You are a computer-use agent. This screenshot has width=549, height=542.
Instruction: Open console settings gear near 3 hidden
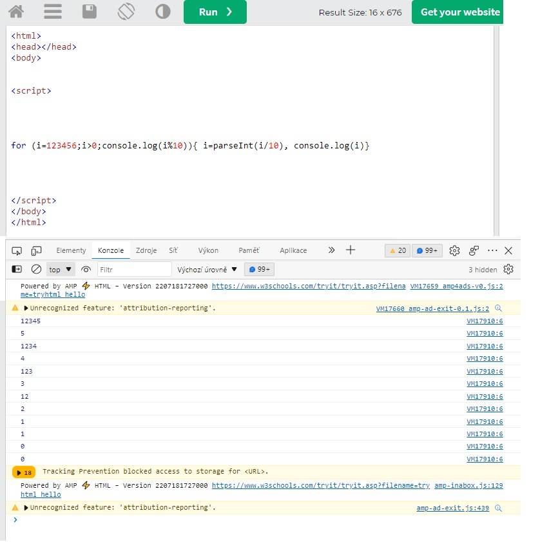click(508, 269)
